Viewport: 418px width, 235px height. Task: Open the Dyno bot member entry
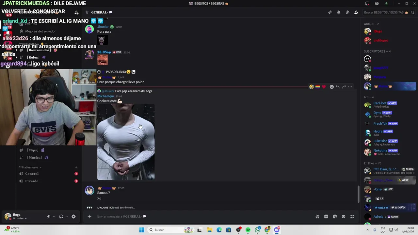pyautogui.click(x=389, y=114)
